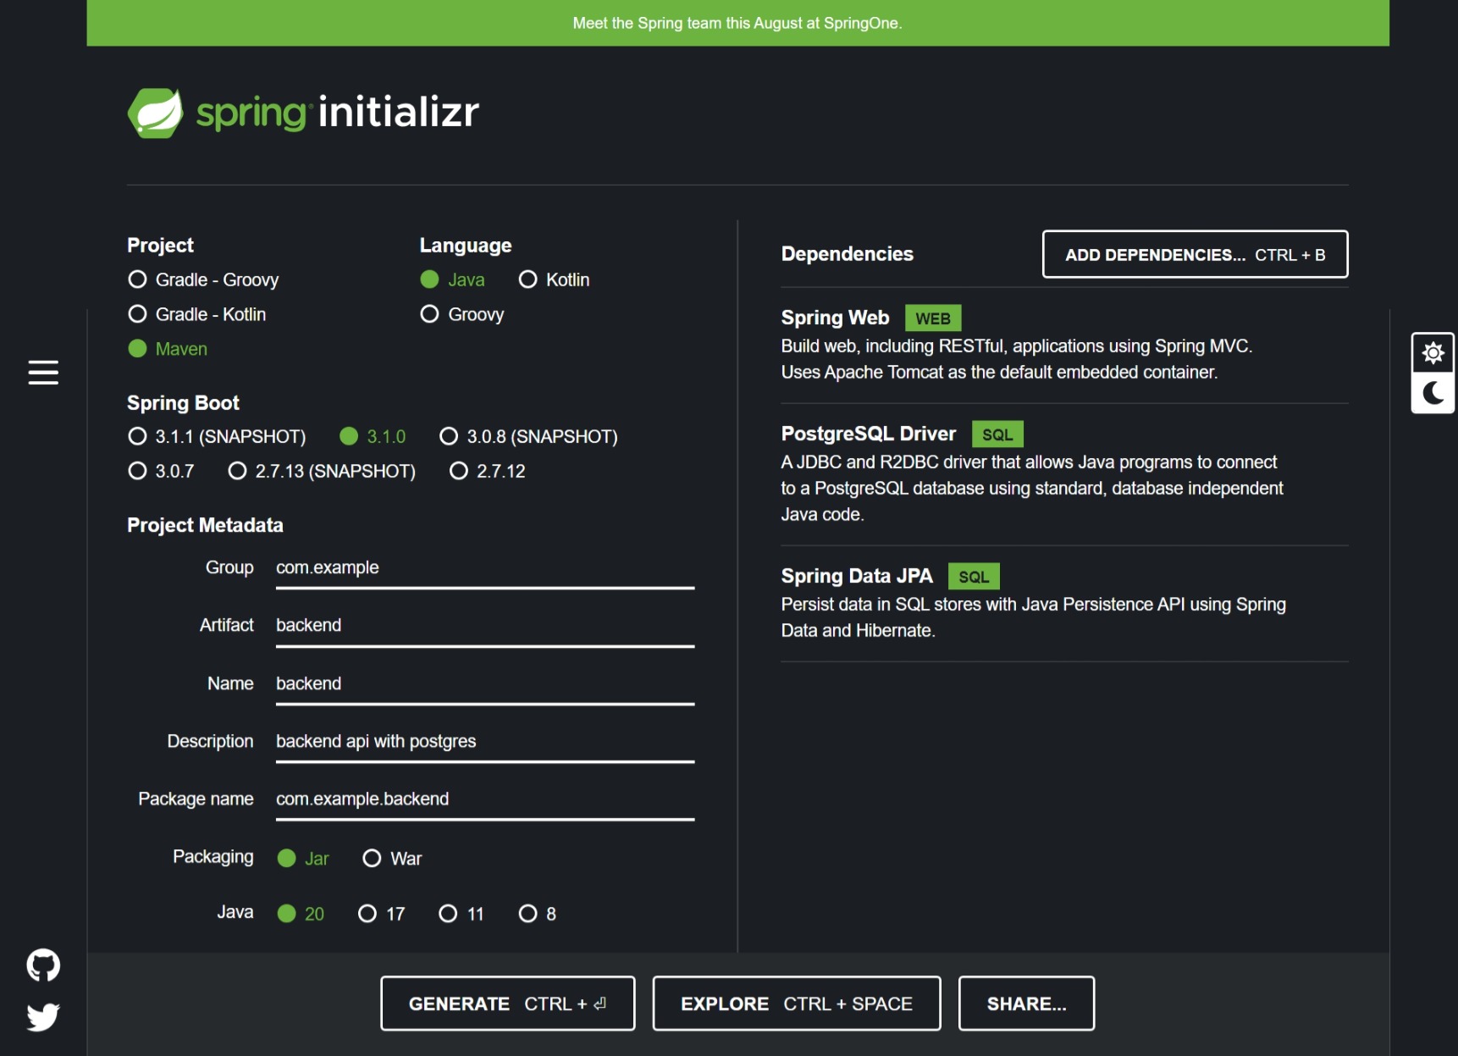Set packaging to War
This screenshot has width=1458, height=1056.
point(392,859)
